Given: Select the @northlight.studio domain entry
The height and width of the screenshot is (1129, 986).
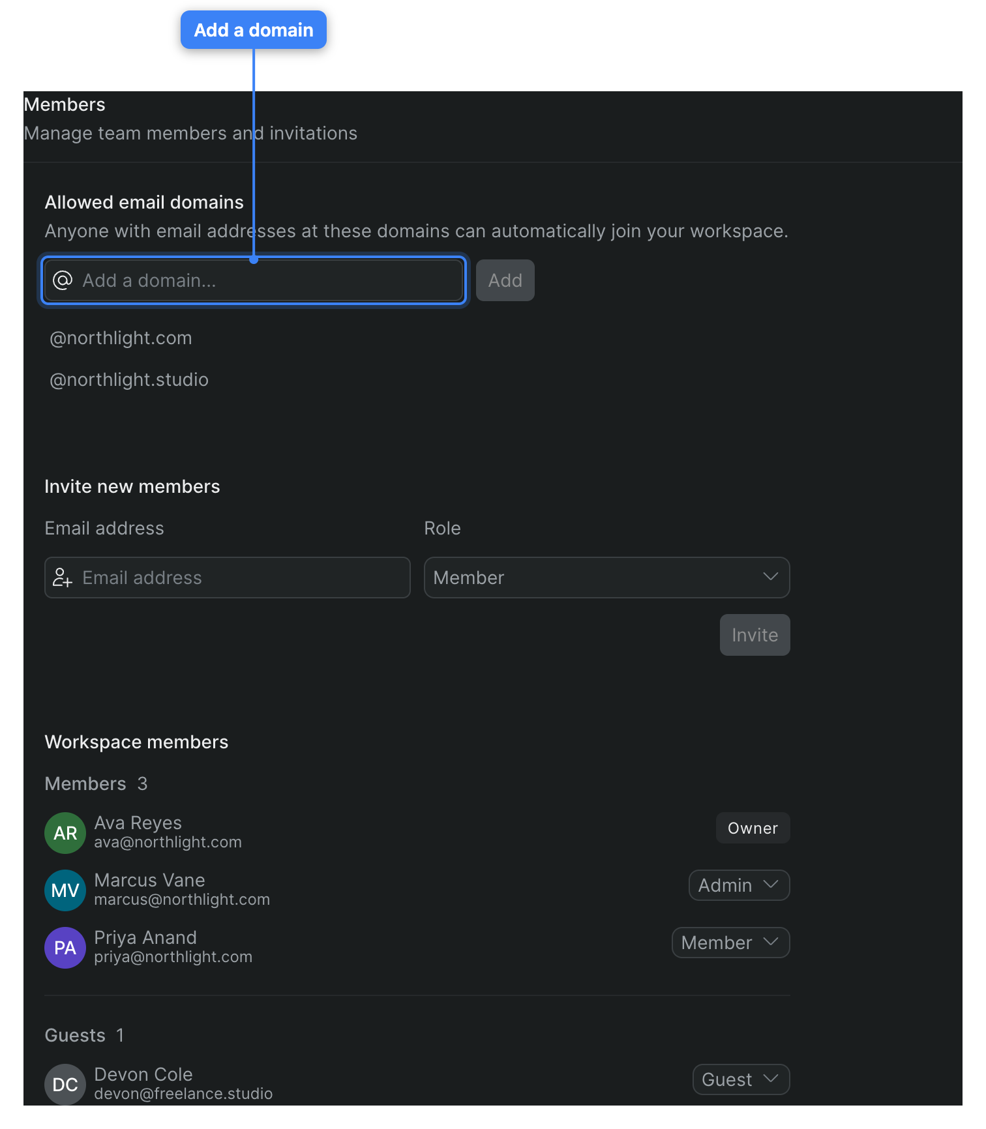Looking at the screenshot, I should (x=129, y=379).
